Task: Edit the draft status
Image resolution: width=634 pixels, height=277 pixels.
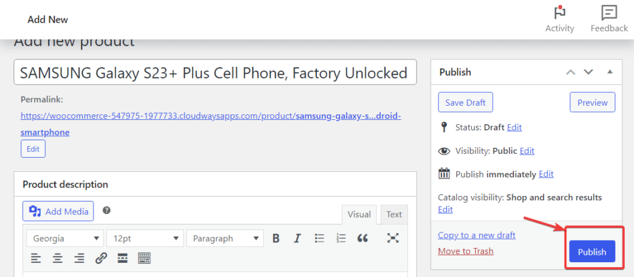Action: pyautogui.click(x=515, y=127)
